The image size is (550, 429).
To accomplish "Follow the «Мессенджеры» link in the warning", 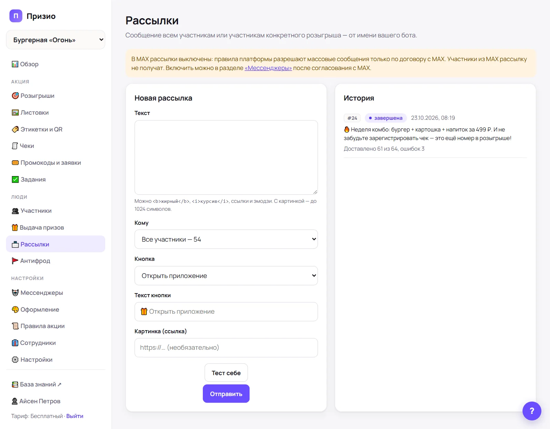I will tap(268, 68).
